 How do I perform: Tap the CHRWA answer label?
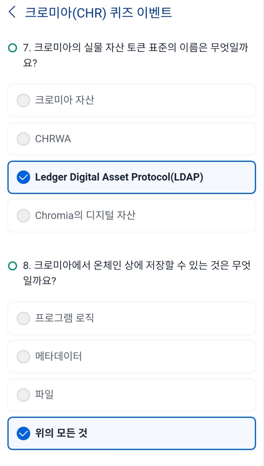click(x=53, y=139)
